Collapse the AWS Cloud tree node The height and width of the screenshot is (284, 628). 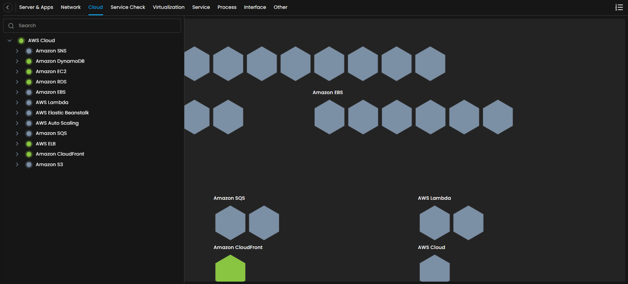tap(10, 40)
